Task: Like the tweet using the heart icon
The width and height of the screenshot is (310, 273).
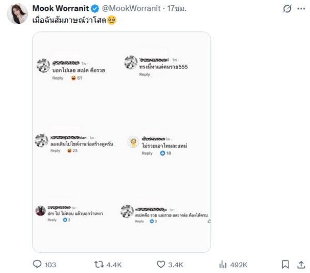Action: [161, 264]
